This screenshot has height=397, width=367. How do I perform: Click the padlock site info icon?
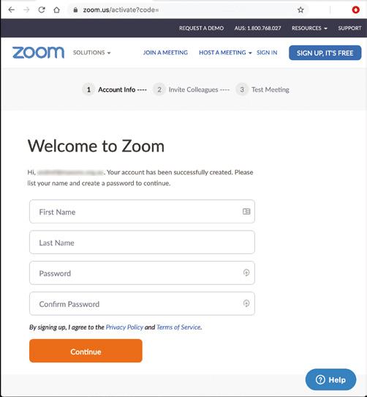(75, 10)
